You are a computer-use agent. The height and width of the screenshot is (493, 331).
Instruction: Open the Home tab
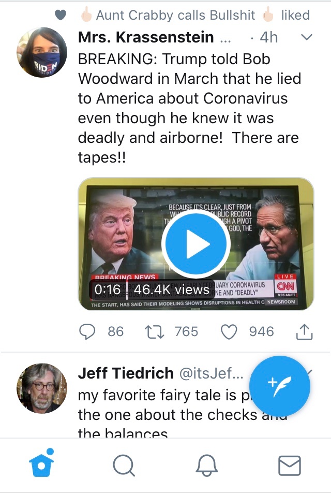coord(42,465)
